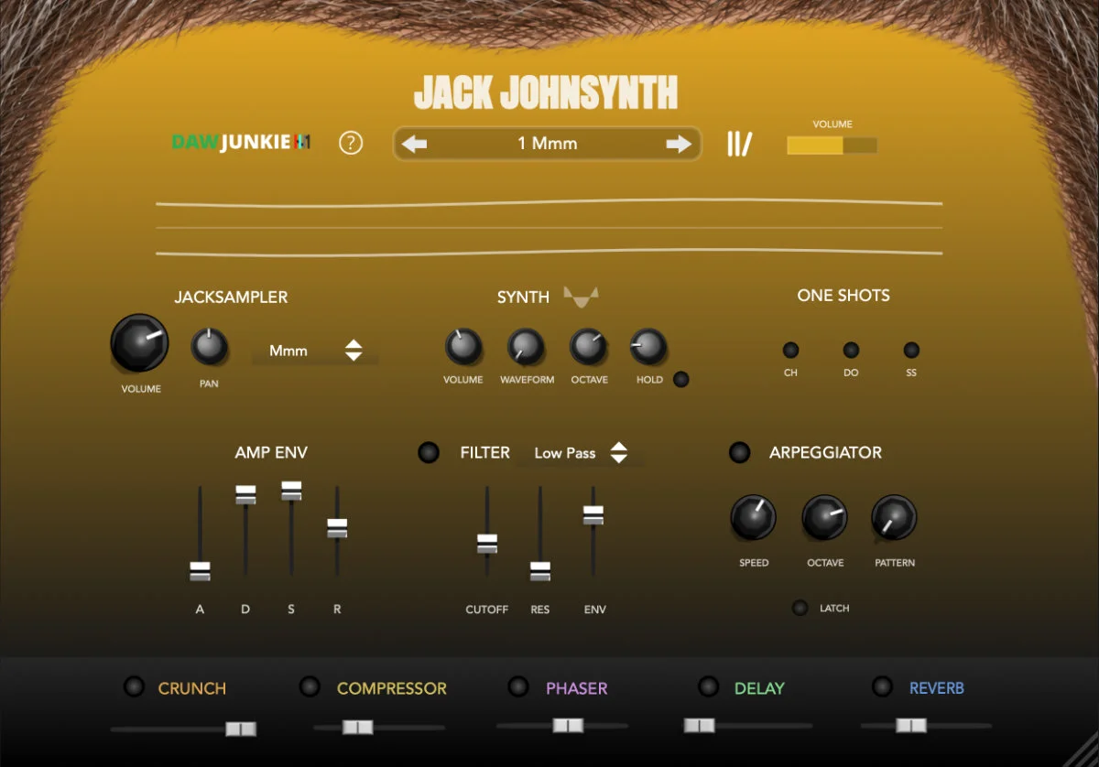
Task: Go to previous preset with left arrow
Action: [414, 144]
